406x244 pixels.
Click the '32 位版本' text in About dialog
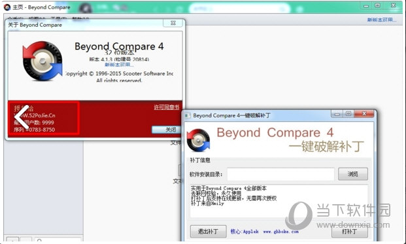point(120,53)
